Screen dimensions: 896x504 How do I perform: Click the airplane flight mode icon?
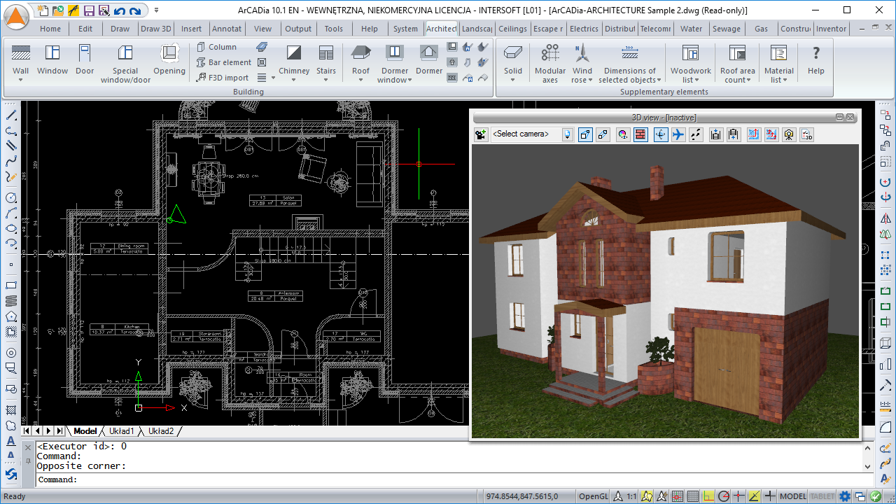(678, 134)
